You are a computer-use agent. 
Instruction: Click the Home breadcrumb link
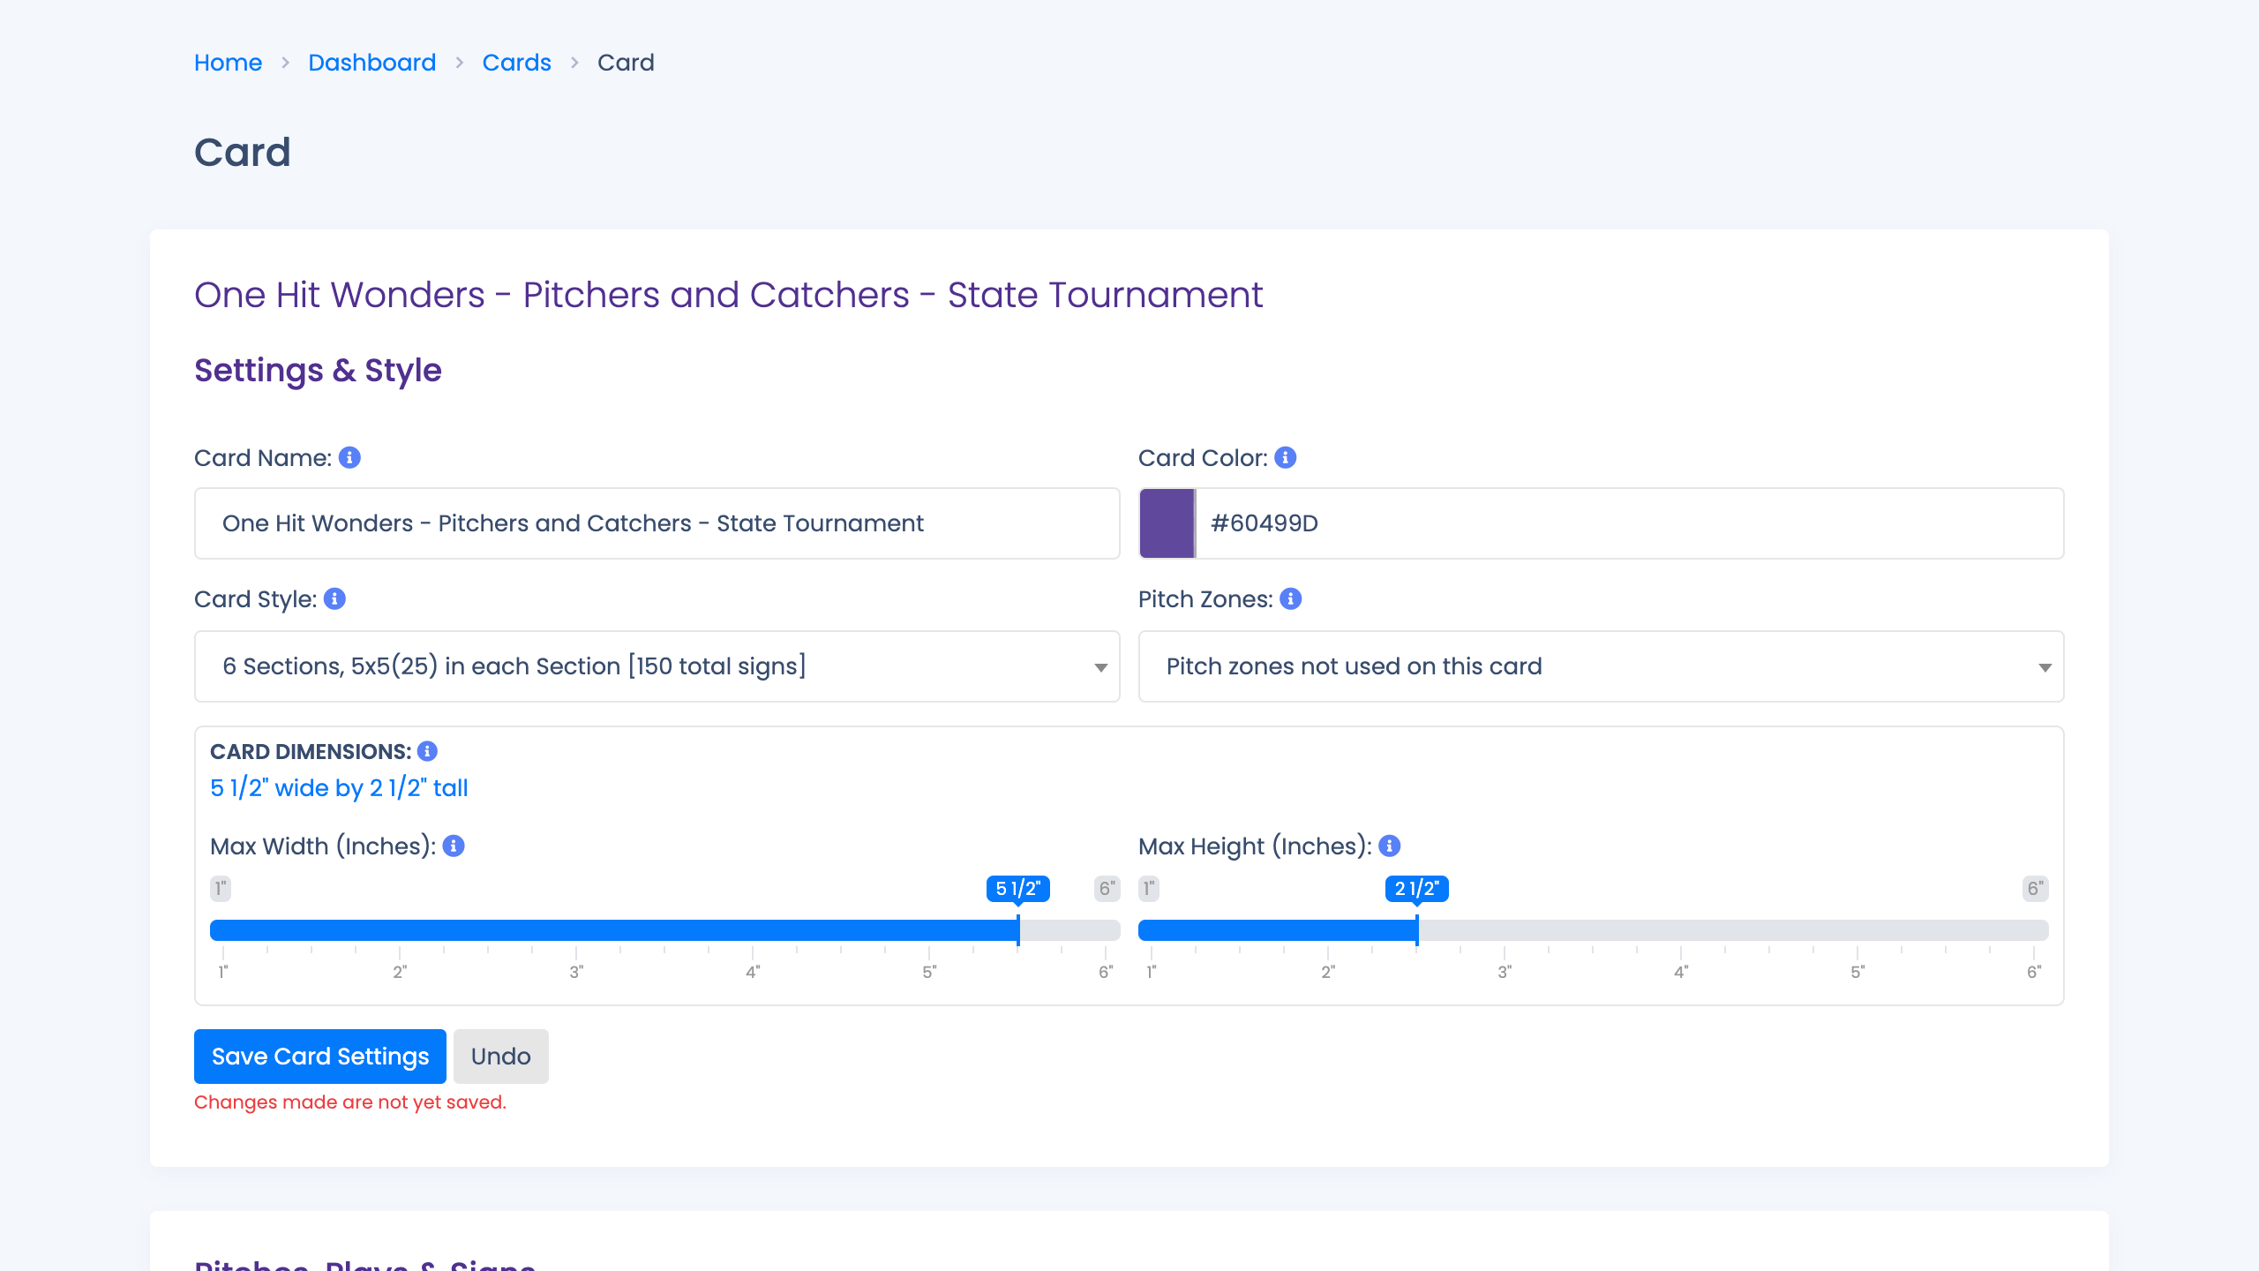(x=228, y=63)
